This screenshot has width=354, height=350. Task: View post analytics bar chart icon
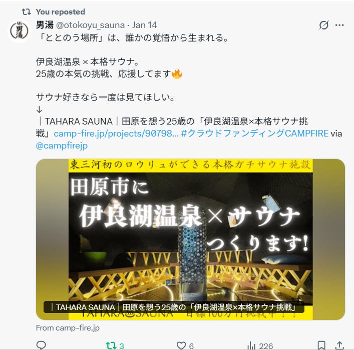(x=251, y=345)
